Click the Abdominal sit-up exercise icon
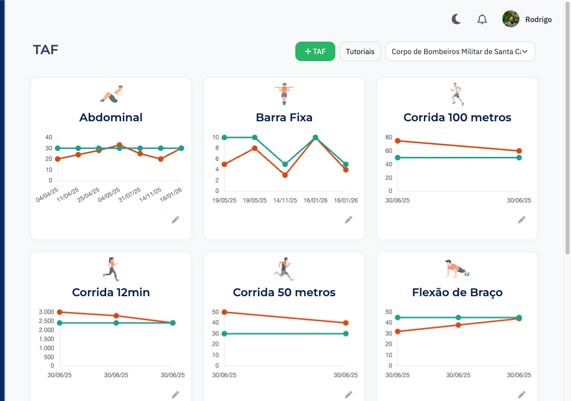Image resolution: width=571 pixels, height=401 pixels. (x=111, y=94)
